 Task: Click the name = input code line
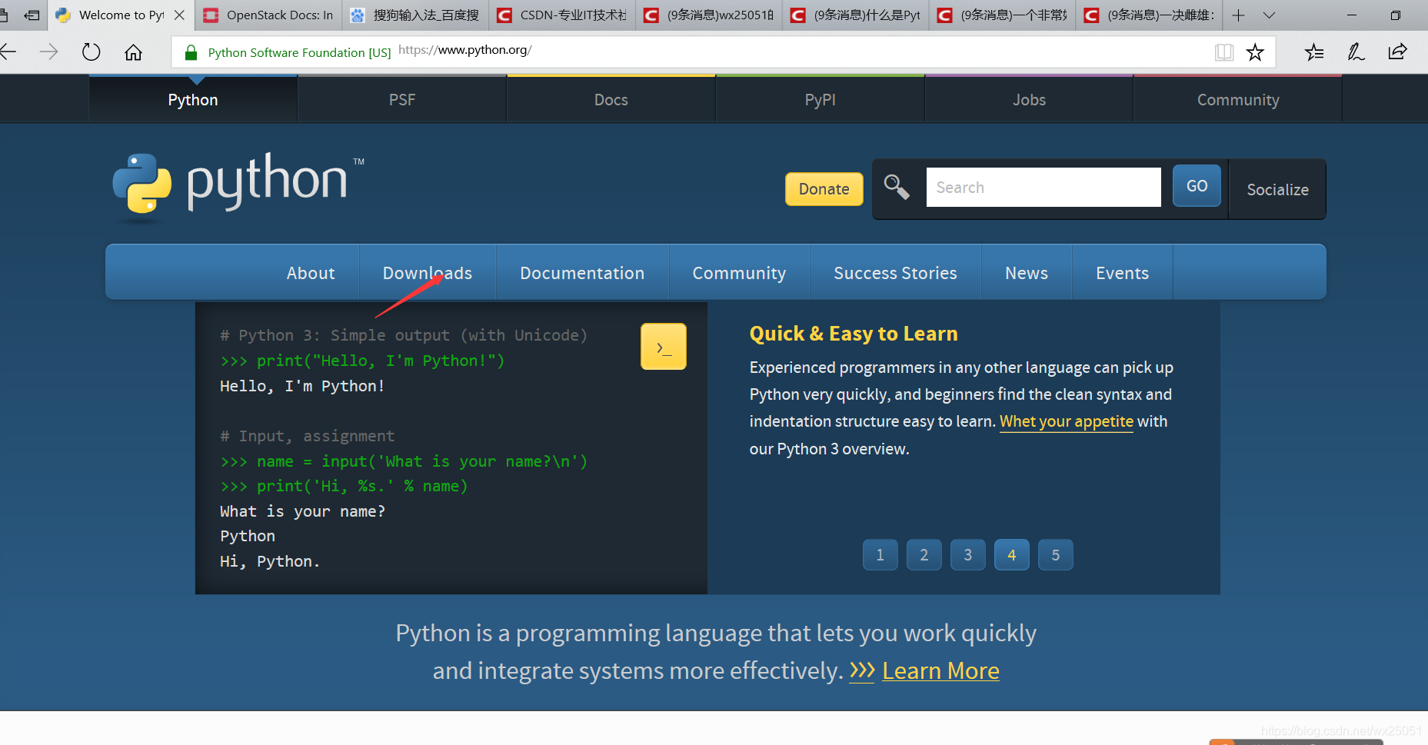404,461
